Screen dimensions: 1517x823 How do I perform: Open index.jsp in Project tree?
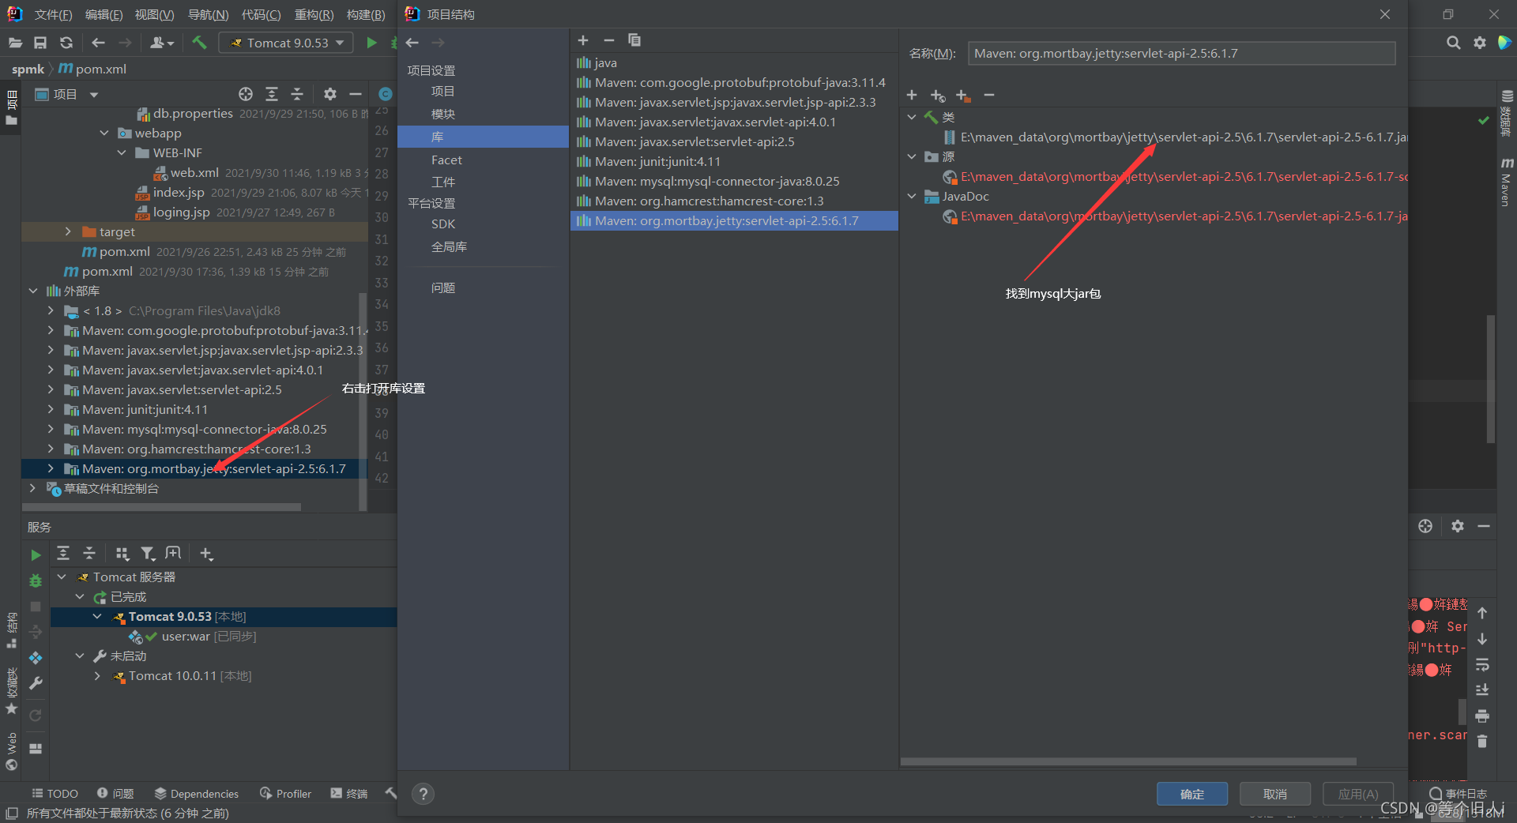point(178,192)
